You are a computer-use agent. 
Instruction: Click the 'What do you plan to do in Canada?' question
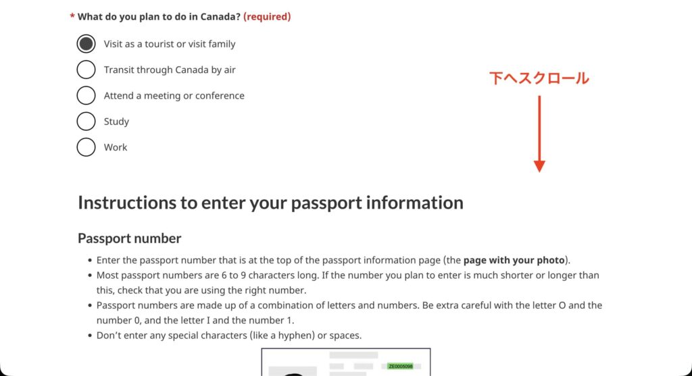pyautogui.click(x=159, y=16)
